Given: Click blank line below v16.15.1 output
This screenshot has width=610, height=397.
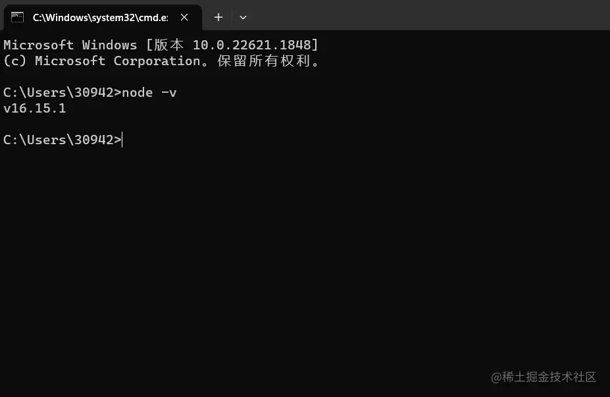Looking at the screenshot, I should (197, 124).
